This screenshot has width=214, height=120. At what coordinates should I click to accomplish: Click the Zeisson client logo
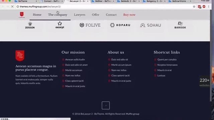(x=30, y=25)
